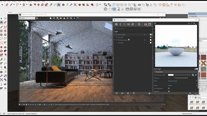Open Geometry category in Asset Editor
The width and height of the screenshot is (207, 116).
click(x=125, y=24)
